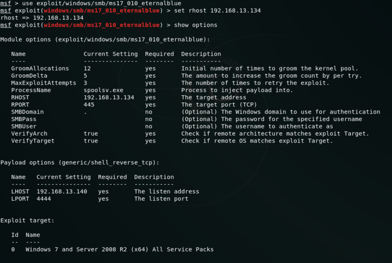Select the 'RHOST' option name
The width and height of the screenshot is (392, 263).
click(x=20, y=97)
